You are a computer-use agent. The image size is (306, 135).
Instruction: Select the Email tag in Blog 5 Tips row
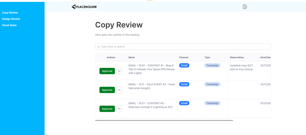point(184,65)
